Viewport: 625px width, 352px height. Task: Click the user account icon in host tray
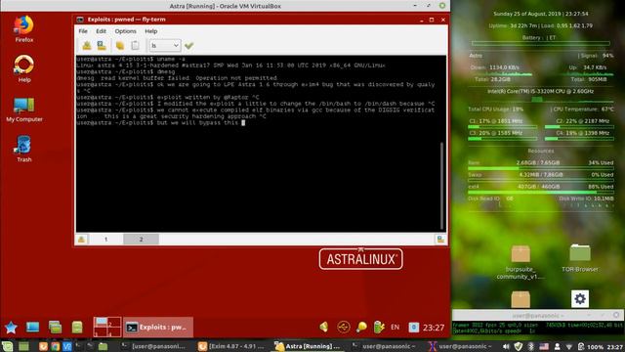[558, 346]
